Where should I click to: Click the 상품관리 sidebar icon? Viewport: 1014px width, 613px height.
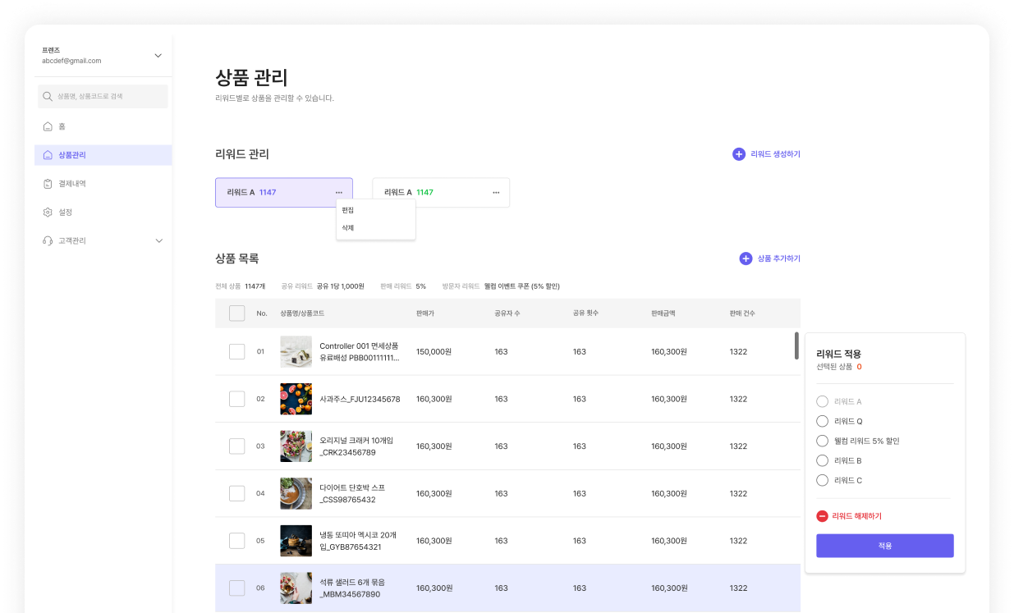pos(48,155)
